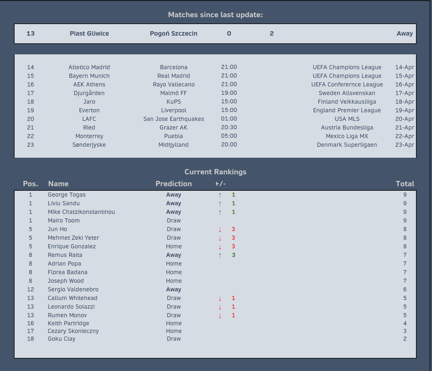Screen dimensions: 432x371
Task: Click the up arrow in Mike Chatzikonstantinou row
Action: pos(220,212)
